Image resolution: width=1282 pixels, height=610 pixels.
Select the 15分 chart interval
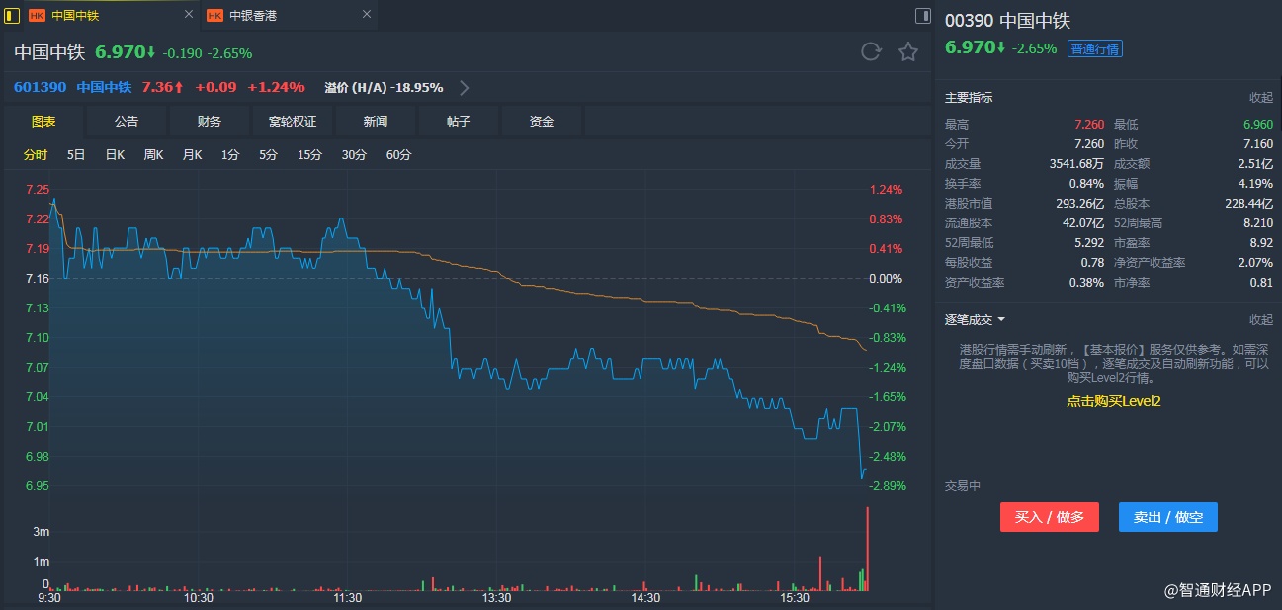[x=309, y=155]
